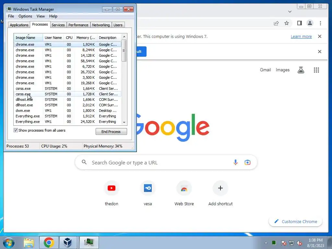Click the process list scroll-up arrow
This screenshot has height=249, width=332.
124,37
